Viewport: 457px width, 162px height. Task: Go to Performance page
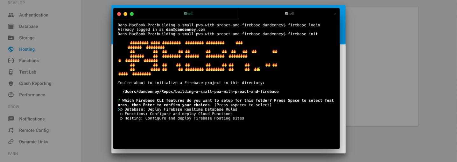tap(32, 95)
